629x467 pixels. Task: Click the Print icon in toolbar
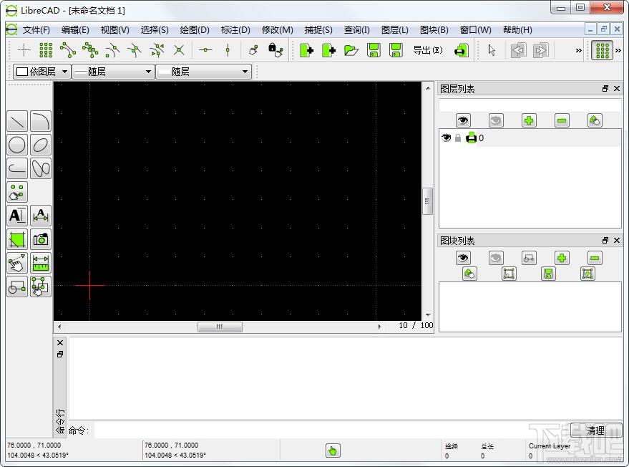point(462,50)
